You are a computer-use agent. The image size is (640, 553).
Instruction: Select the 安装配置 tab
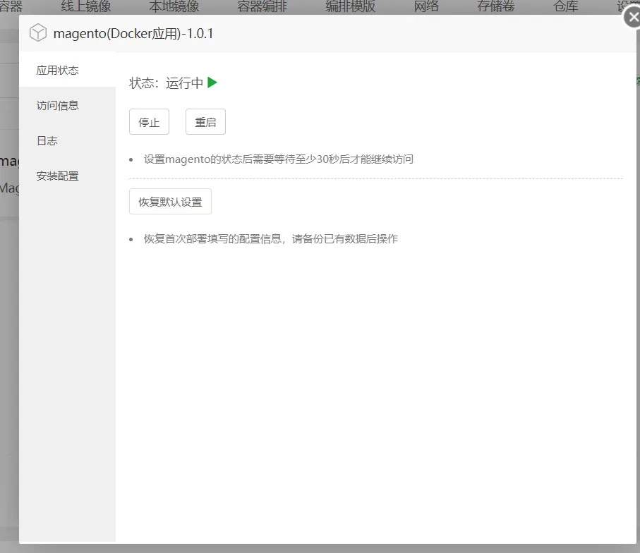(67, 176)
